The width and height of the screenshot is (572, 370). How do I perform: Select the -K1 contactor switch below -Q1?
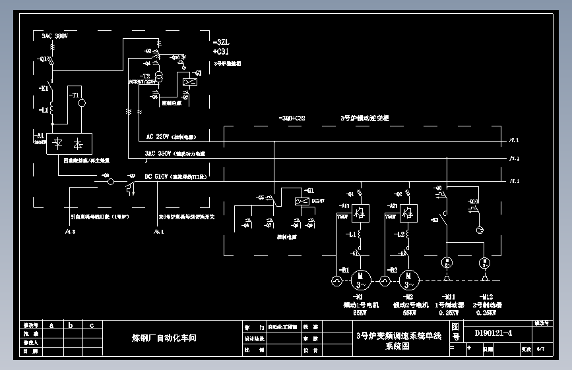click(x=51, y=86)
